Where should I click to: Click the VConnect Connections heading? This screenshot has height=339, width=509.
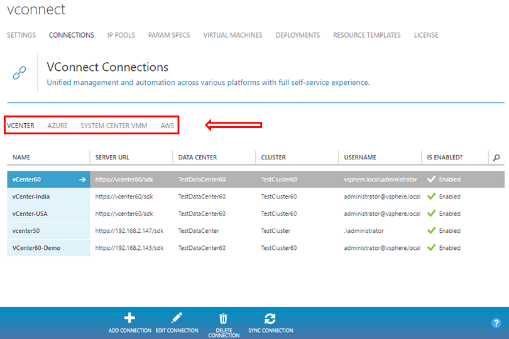[x=107, y=67]
